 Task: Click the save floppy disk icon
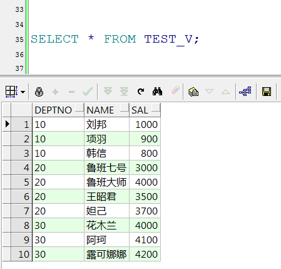click(267, 92)
